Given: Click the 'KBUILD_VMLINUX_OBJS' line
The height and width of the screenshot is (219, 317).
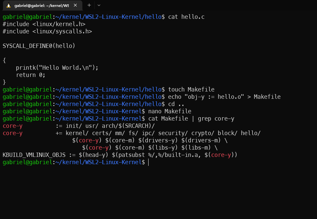Looking at the screenshot, I should tap(120, 155).
